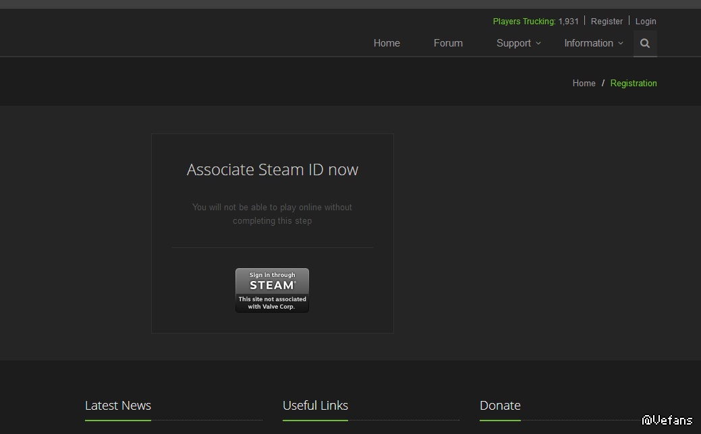The image size is (701, 434).
Task: Click Home in the breadcrumb trail
Action: point(584,84)
